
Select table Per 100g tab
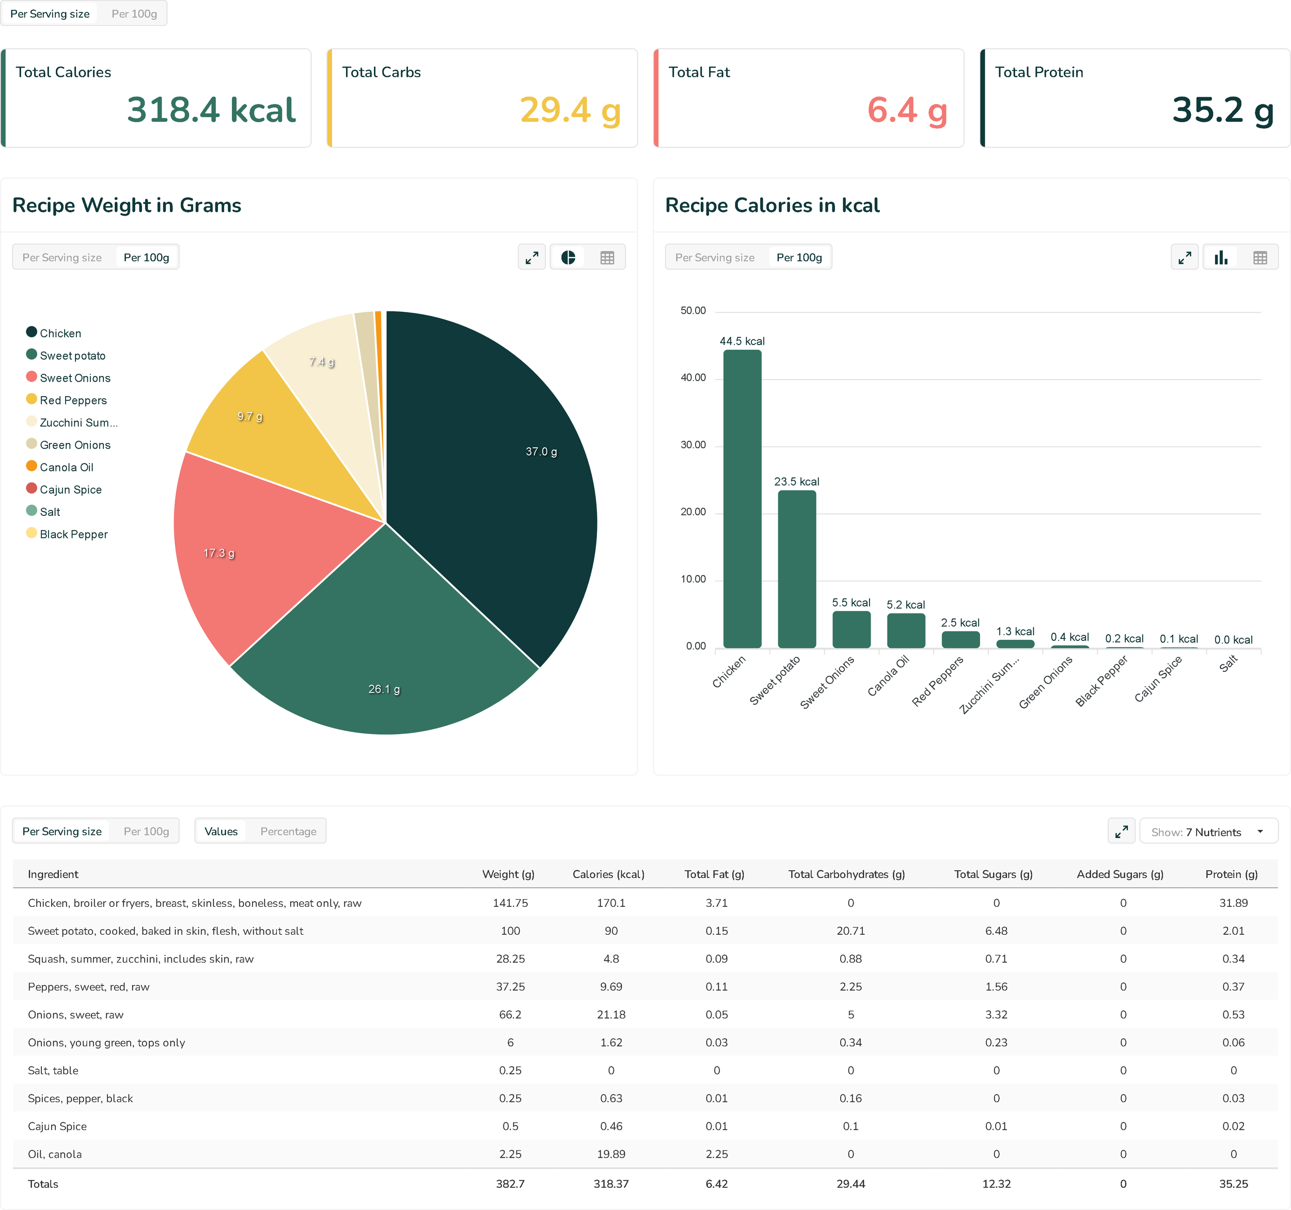point(146,831)
